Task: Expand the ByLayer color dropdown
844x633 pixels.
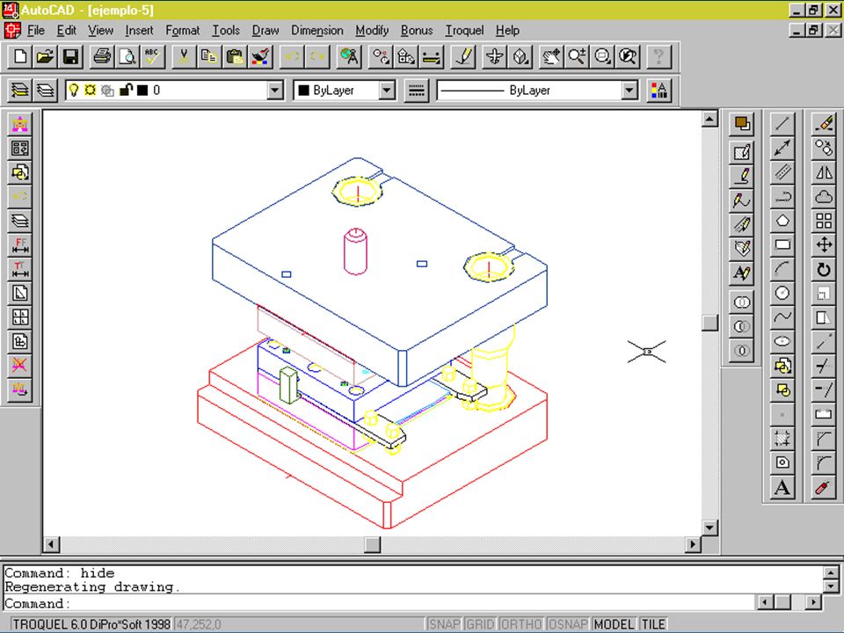Action: 387,91
